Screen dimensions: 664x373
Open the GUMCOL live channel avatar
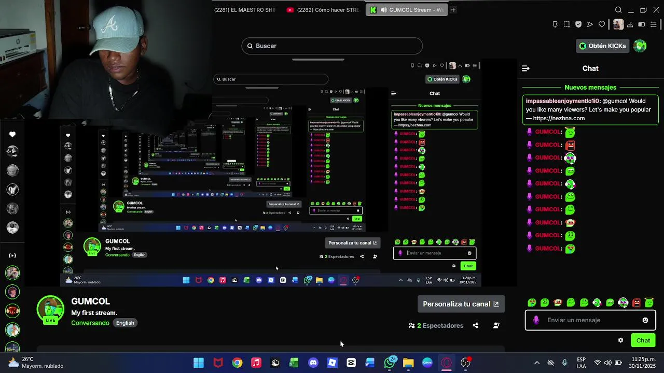point(50,309)
